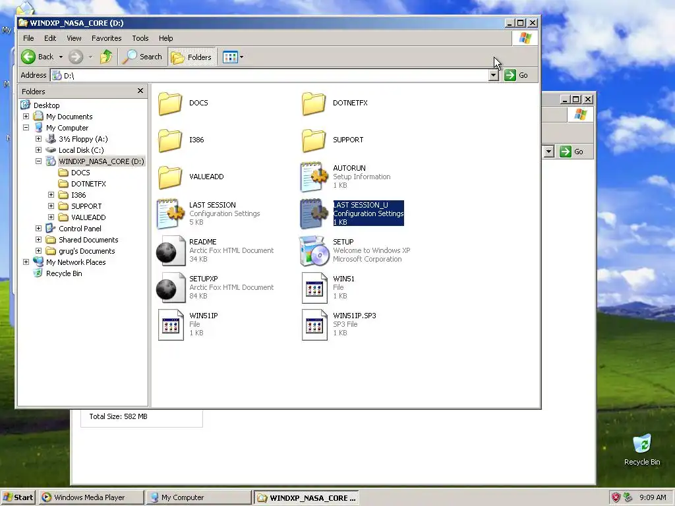Image resolution: width=675 pixels, height=506 pixels.
Task: Select Control Panel in the folder tree
Action: [80, 229]
